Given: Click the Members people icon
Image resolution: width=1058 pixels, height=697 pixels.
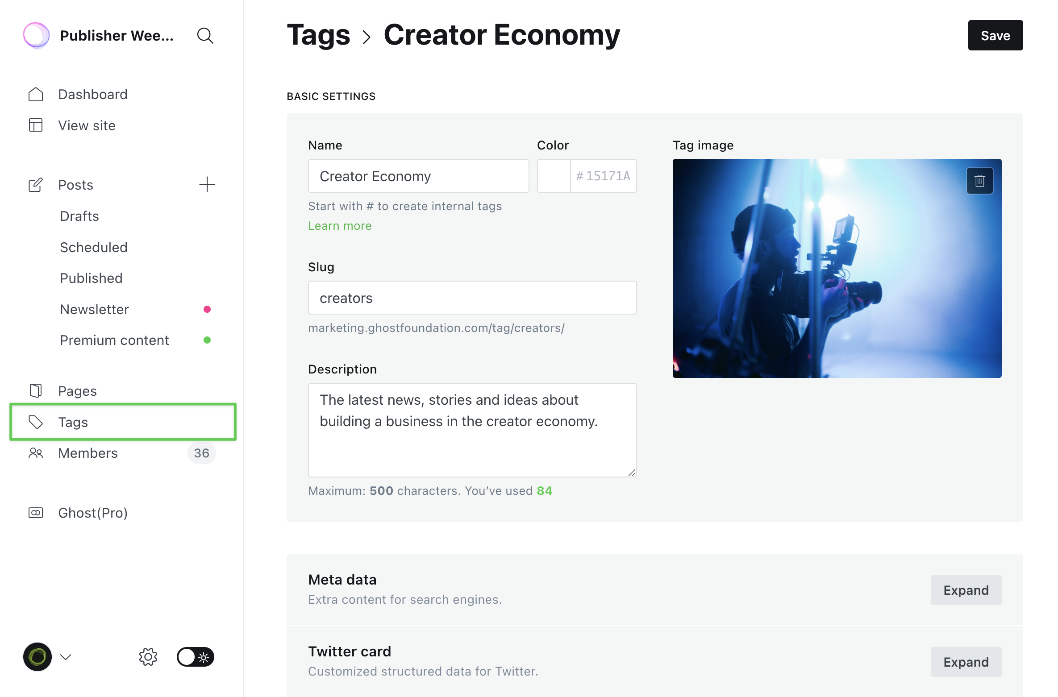Looking at the screenshot, I should pos(36,453).
